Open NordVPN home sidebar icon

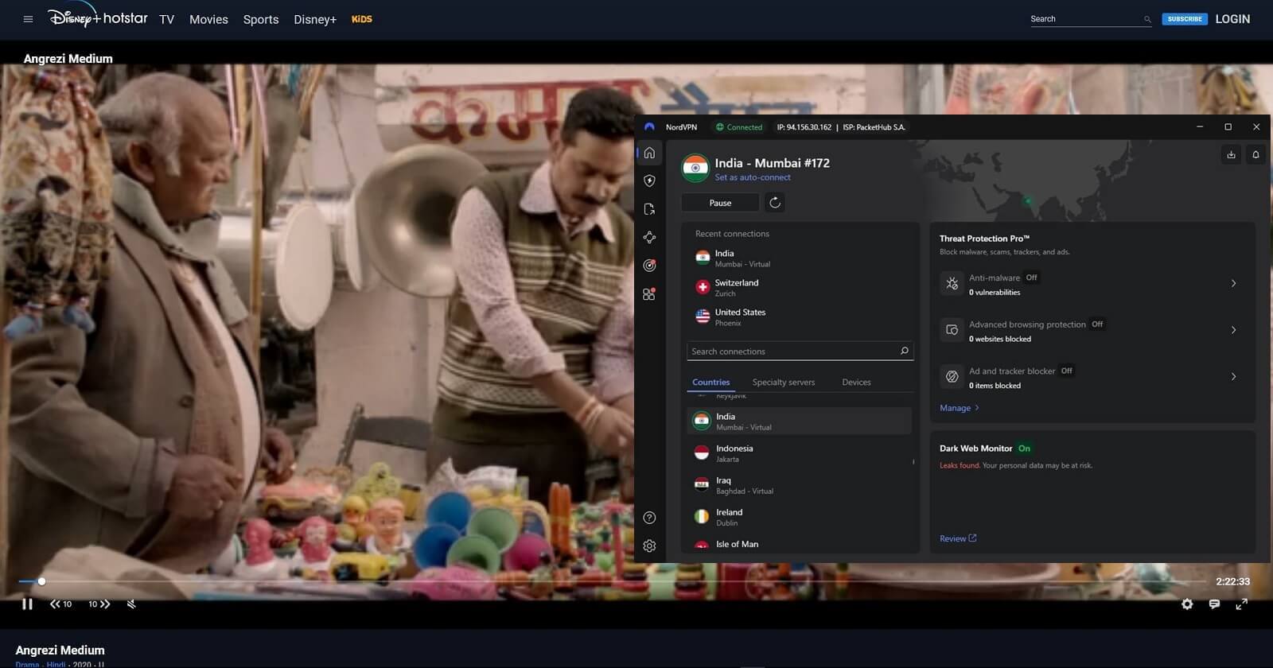(649, 153)
